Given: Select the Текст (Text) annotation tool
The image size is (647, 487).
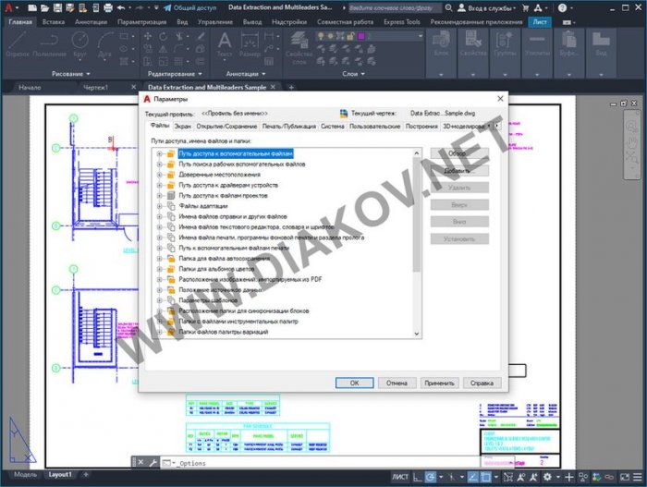Looking at the screenshot, I should 224,42.
